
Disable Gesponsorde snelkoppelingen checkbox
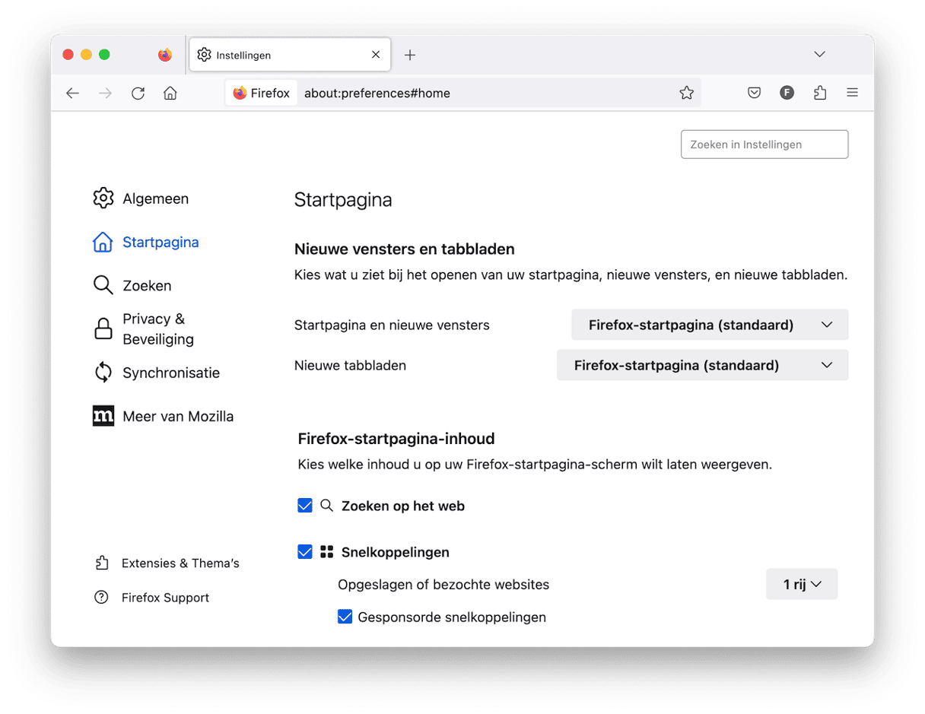(x=345, y=617)
